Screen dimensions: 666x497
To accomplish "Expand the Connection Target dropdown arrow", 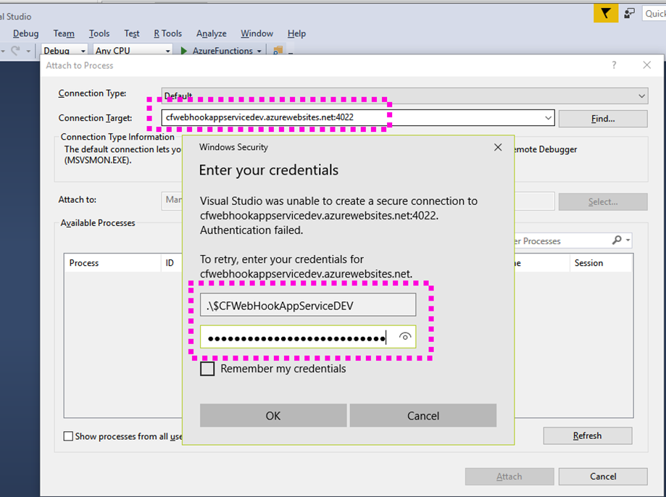I will (549, 117).
